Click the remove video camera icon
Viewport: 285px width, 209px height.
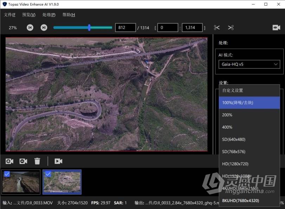[x=23, y=161]
